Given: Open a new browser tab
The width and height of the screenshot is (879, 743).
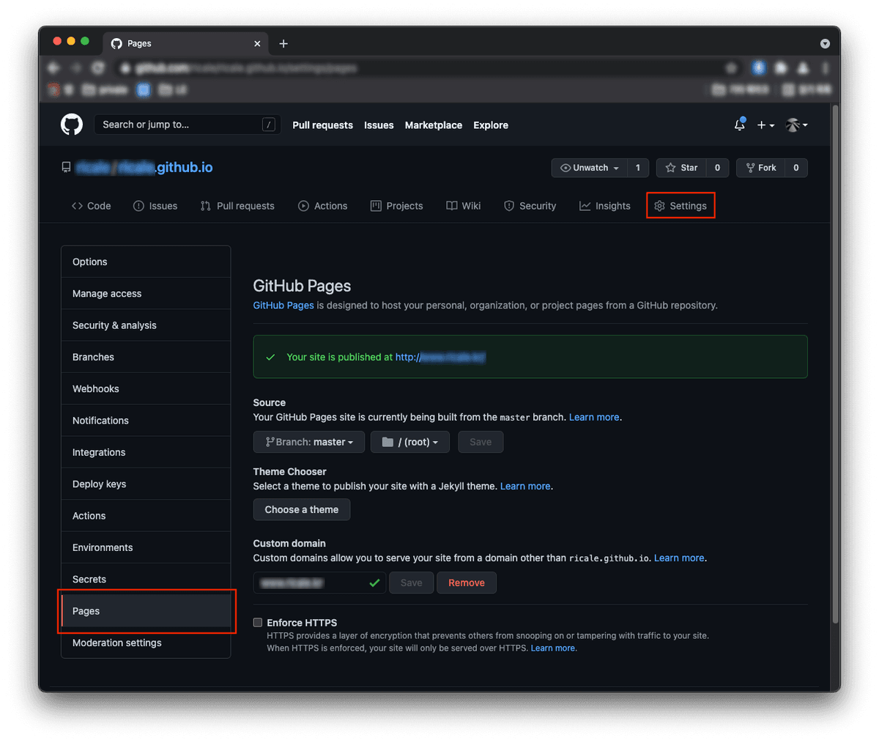Looking at the screenshot, I should (x=283, y=44).
